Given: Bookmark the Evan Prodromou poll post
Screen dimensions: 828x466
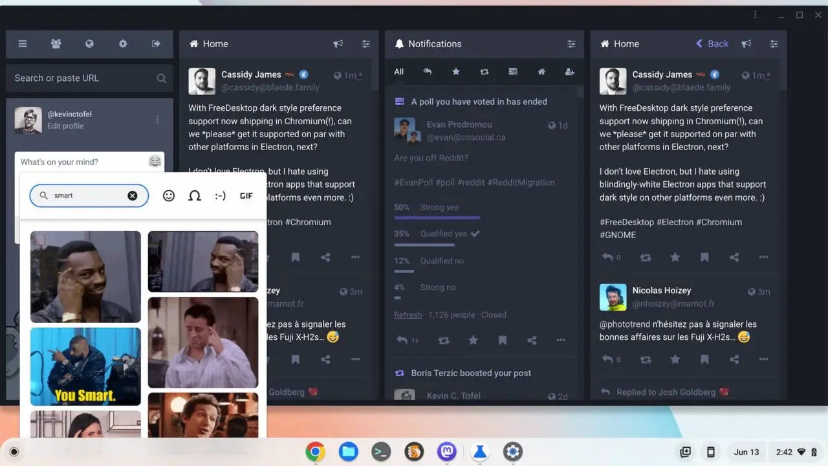Looking at the screenshot, I should [x=503, y=340].
